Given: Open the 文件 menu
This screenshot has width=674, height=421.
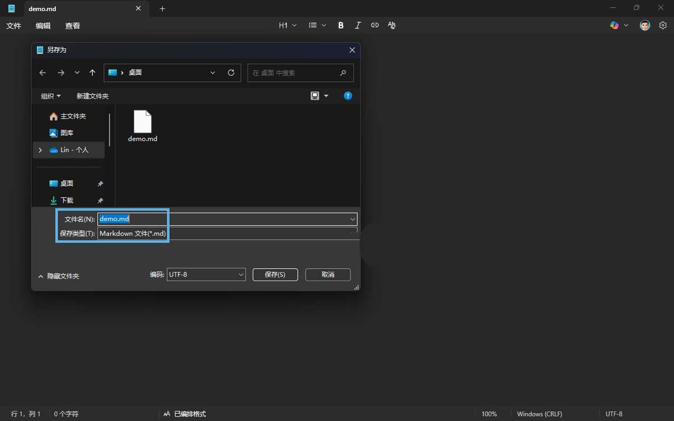Looking at the screenshot, I should 13,26.
